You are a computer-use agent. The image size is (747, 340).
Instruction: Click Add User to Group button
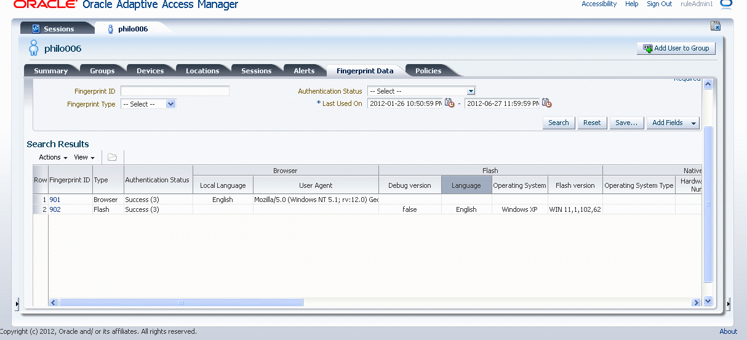676,48
